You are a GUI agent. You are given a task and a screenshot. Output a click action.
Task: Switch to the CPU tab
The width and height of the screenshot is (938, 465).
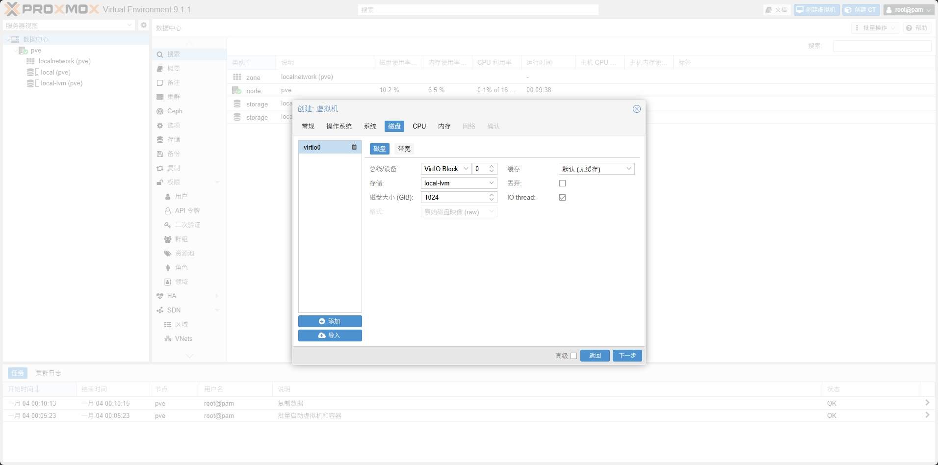click(419, 126)
